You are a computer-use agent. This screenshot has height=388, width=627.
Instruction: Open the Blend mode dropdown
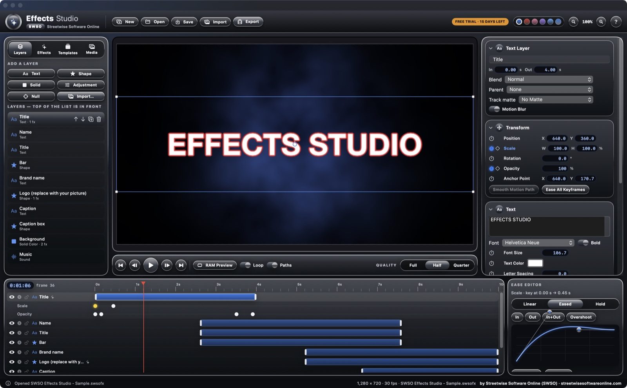[549, 80]
